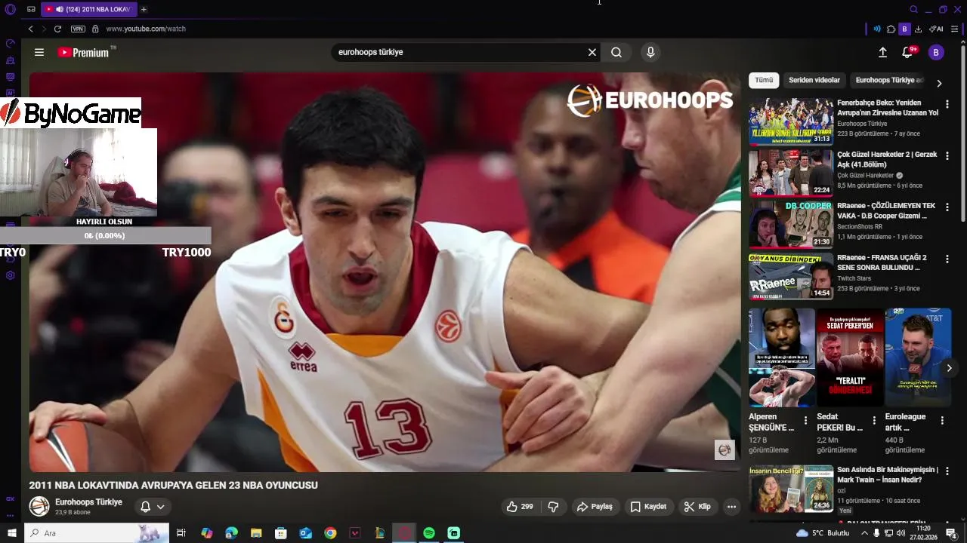Open browser downloads arrow icon

[918, 29]
